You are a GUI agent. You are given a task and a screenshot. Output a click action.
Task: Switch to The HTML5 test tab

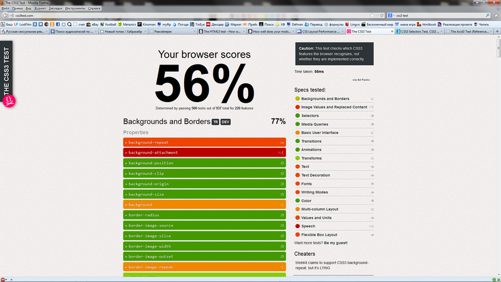[x=222, y=31]
